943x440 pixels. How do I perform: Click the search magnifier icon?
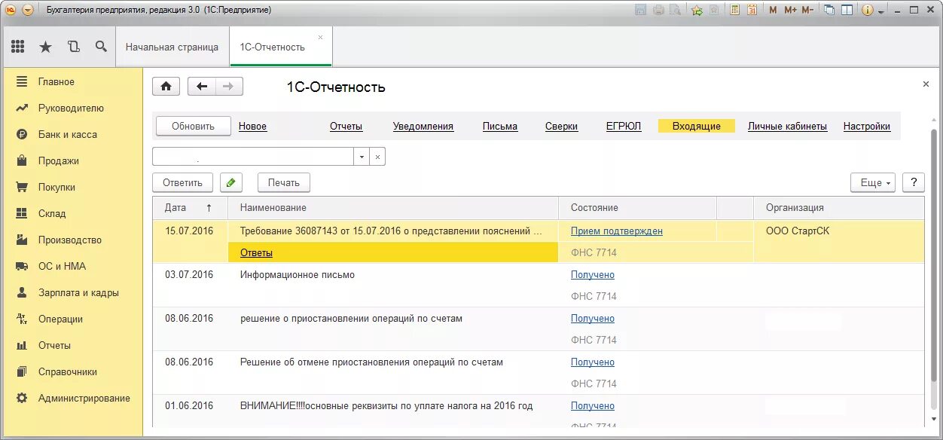pyautogui.click(x=101, y=47)
